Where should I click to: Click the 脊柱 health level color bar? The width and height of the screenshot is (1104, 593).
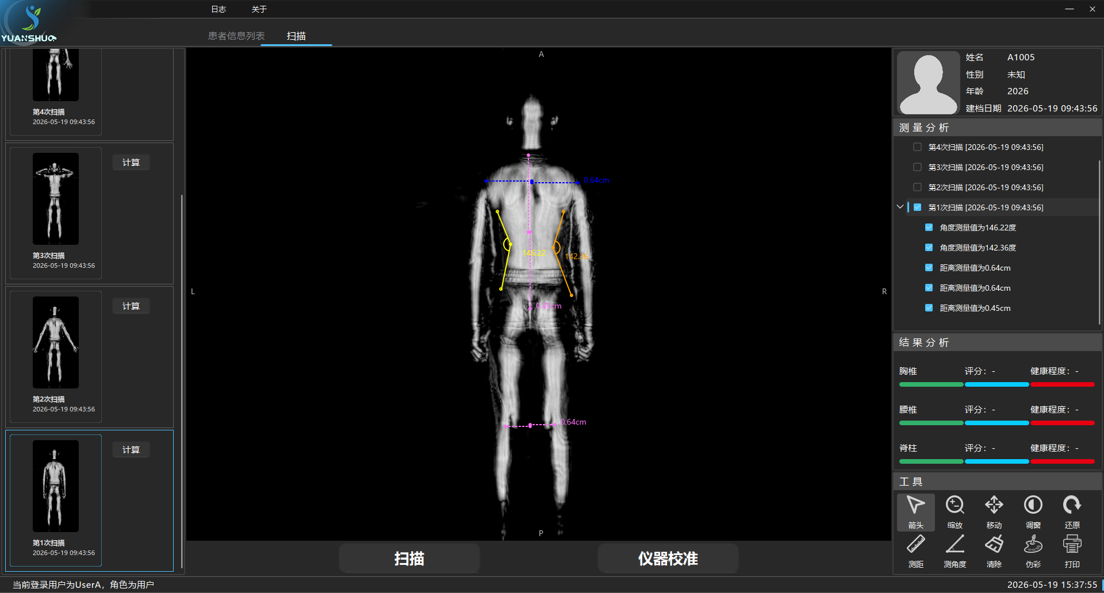pyautogui.click(x=996, y=461)
